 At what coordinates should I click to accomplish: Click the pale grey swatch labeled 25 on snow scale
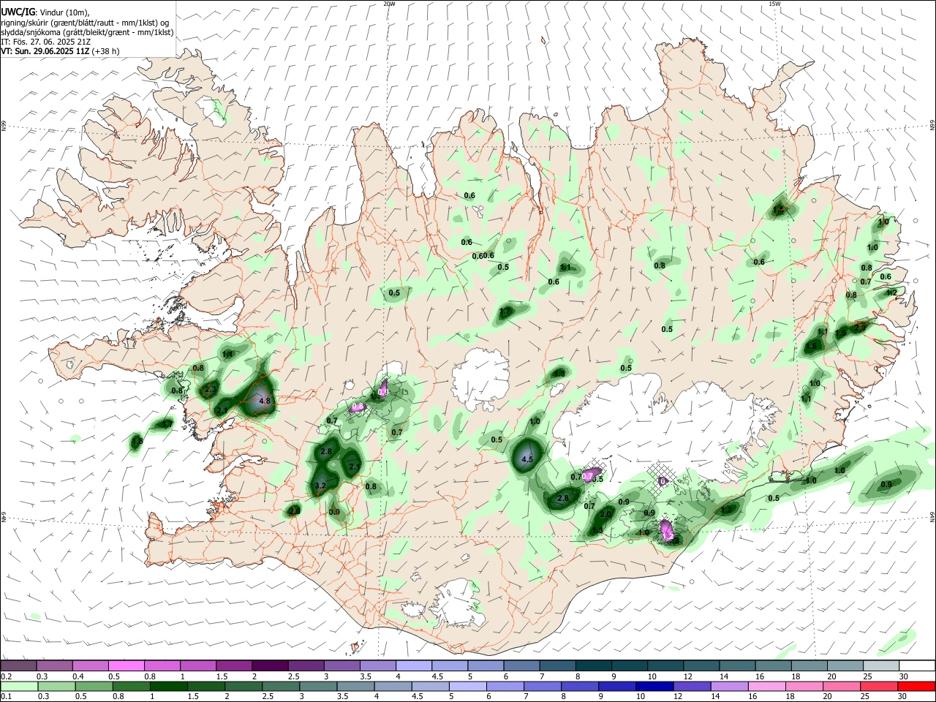coord(881,665)
